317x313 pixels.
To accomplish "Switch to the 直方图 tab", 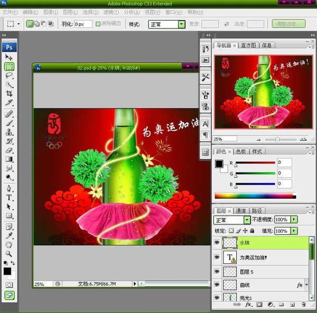I will pos(249,45).
